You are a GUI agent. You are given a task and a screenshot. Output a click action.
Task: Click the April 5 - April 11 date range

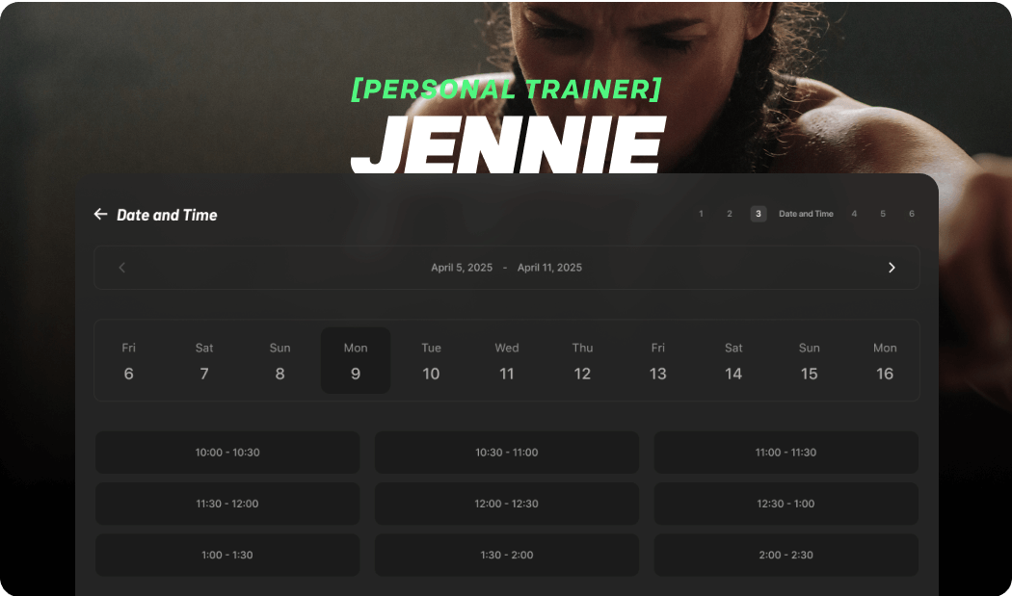[506, 268]
